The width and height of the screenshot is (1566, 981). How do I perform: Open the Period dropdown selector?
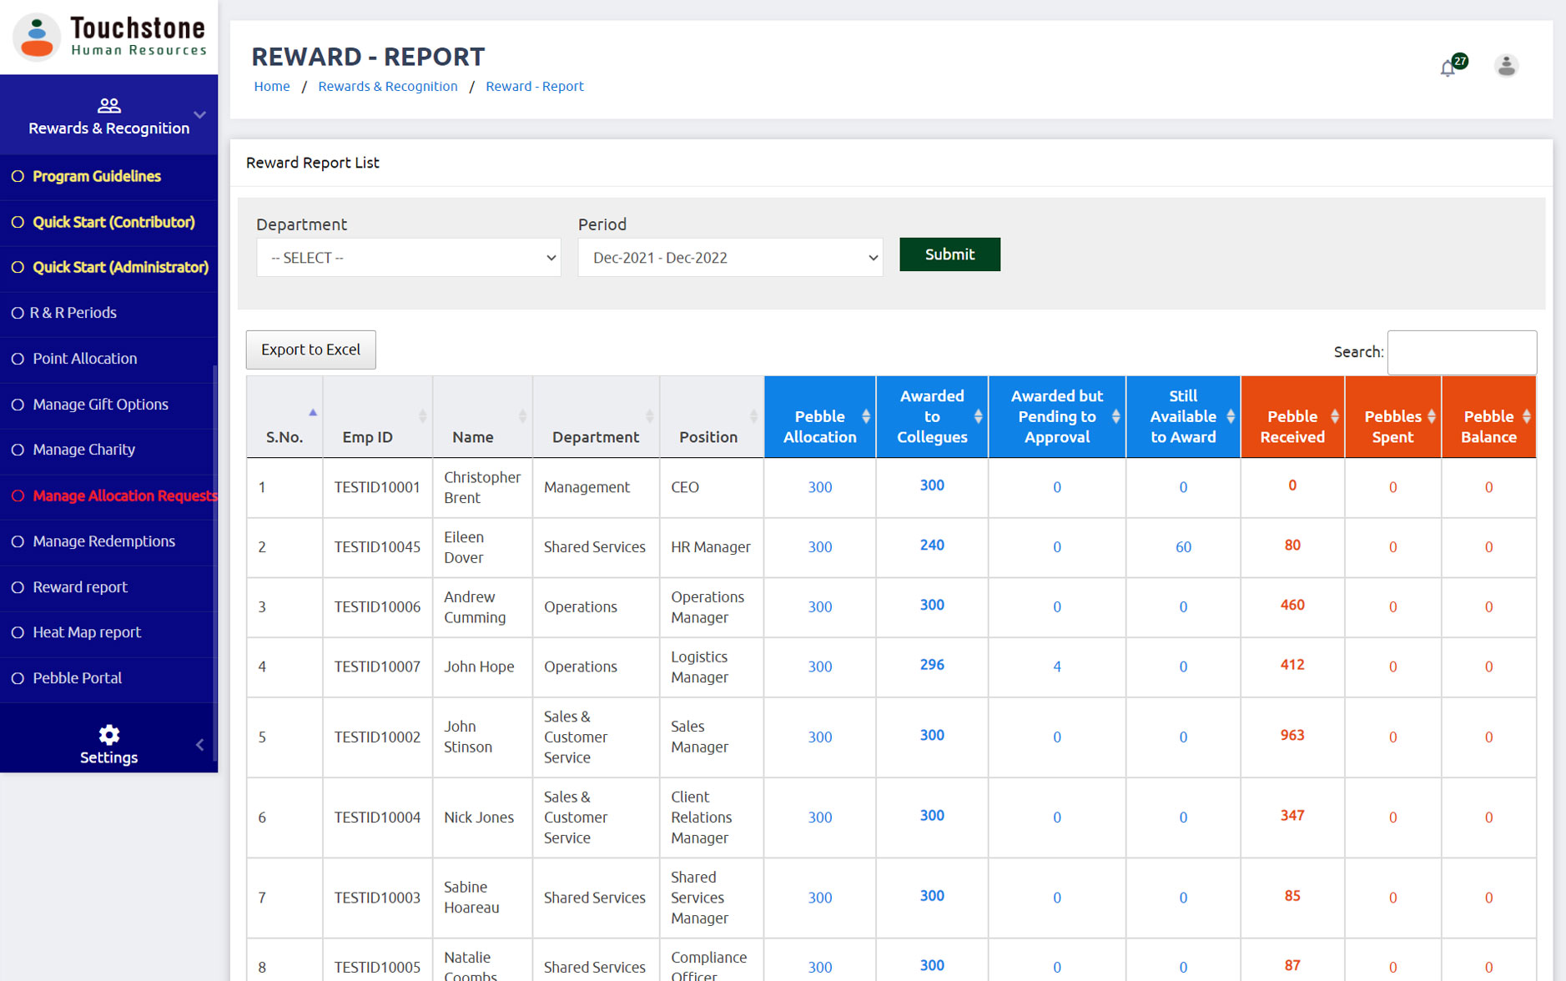pos(730,258)
